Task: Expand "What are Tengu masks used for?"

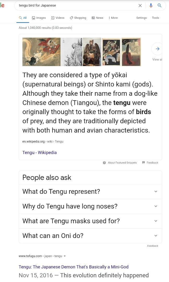Action: coord(156,221)
